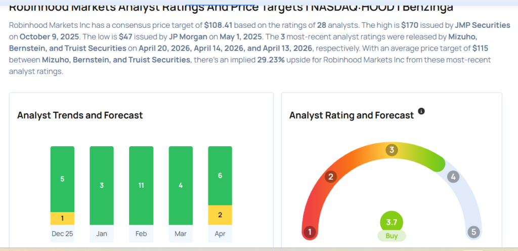Select the green Jan bar showing 3
The image size is (518, 251).
pos(102,185)
